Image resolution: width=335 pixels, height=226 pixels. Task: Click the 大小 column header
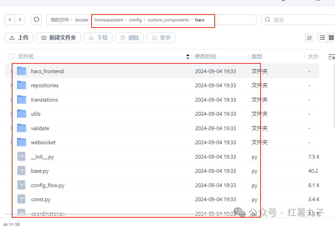pyautogui.click(x=313, y=56)
